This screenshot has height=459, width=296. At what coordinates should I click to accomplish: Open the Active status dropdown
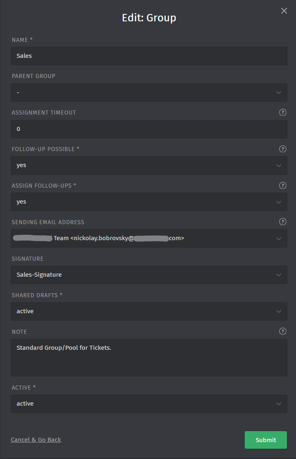(149, 404)
